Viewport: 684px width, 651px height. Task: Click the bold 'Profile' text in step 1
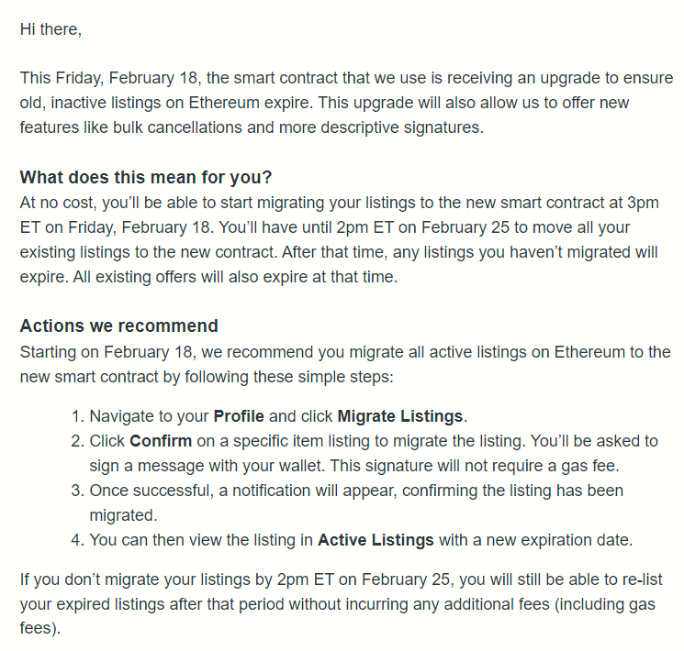(239, 416)
